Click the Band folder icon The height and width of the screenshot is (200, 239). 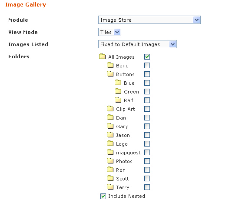pyautogui.click(x=110, y=65)
